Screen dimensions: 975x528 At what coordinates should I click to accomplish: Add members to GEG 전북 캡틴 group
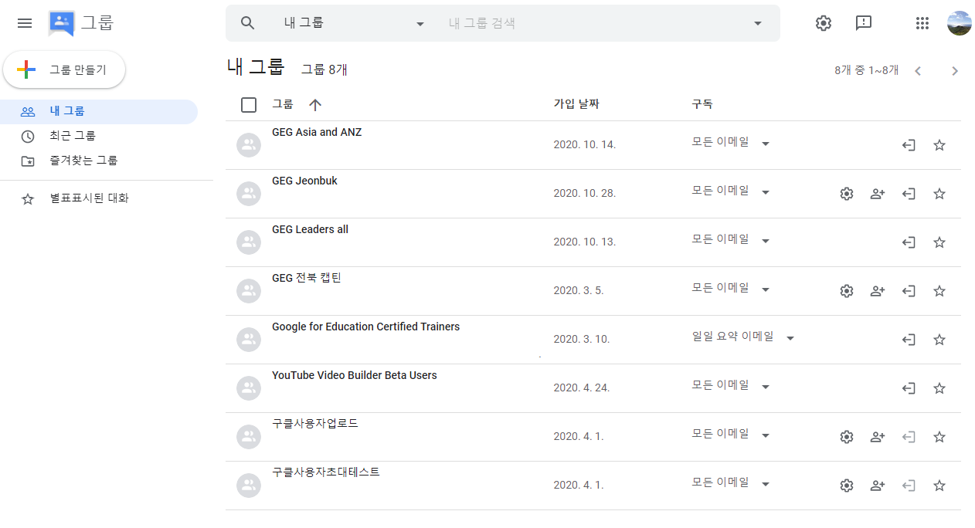(x=878, y=291)
